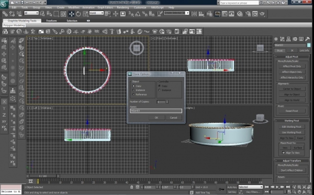Click the clone Name text field
Viewport: 314px width, 195px height.
coord(156,111)
